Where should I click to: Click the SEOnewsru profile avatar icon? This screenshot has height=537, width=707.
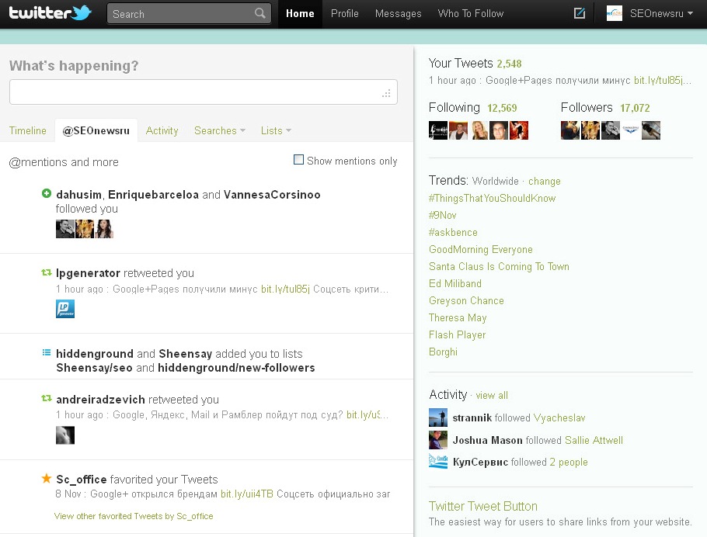[615, 13]
